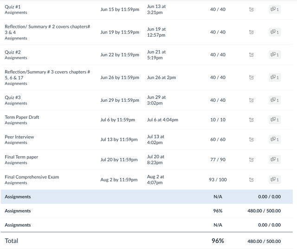The height and width of the screenshot is (249, 297).
Task: Open the Peer Interview assignment
Action: [19, 137]
